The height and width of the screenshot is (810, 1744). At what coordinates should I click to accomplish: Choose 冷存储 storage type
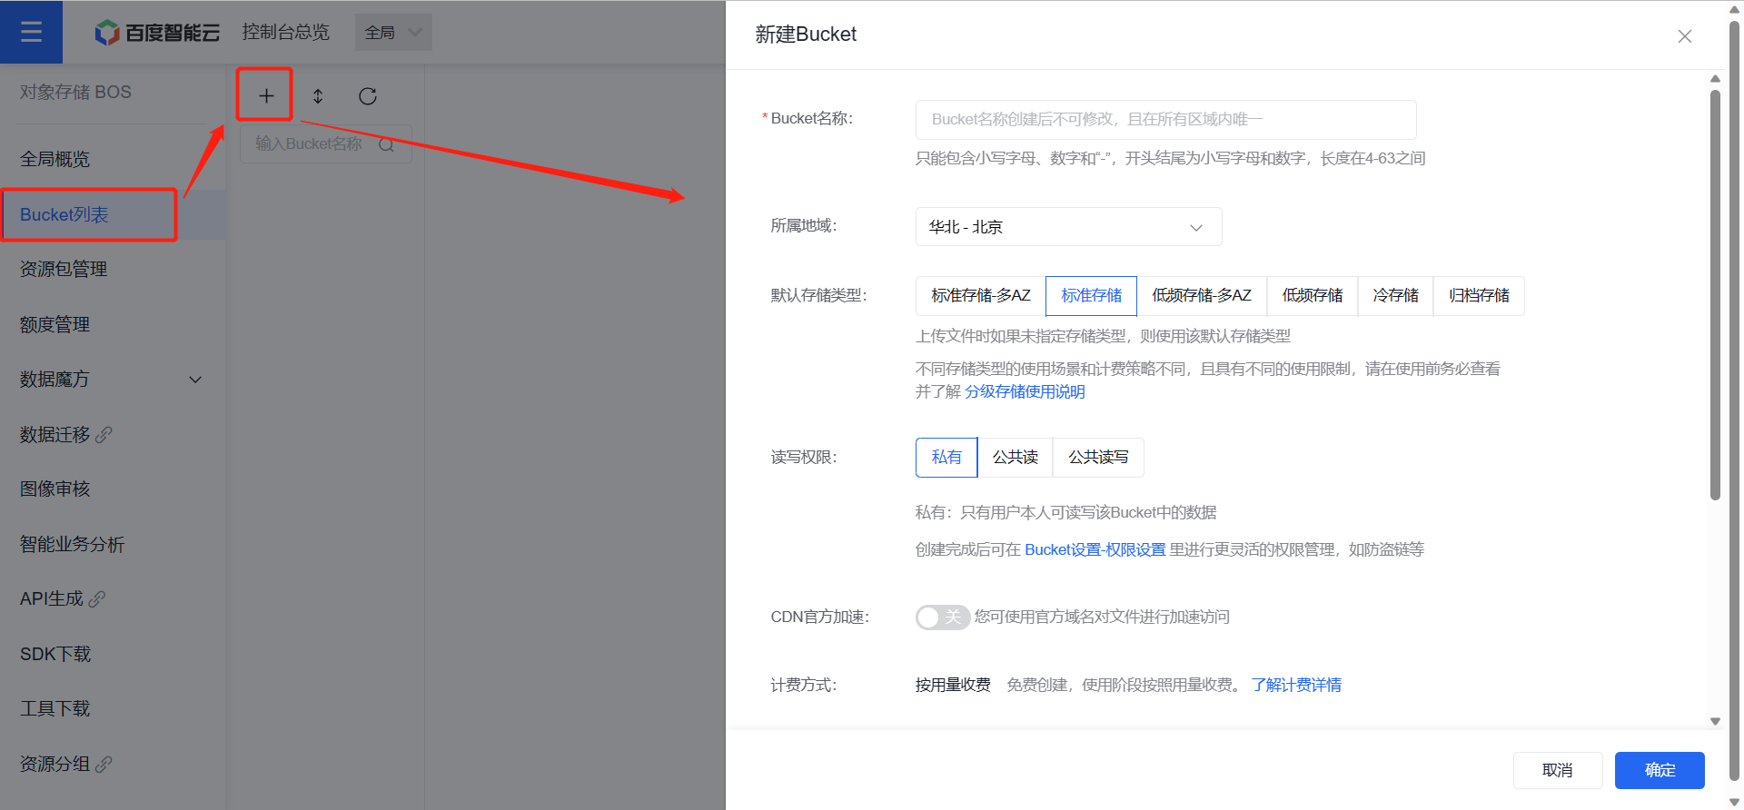click(x=1394, y=296)
